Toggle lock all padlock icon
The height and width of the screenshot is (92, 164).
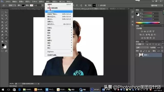[149, 51]
